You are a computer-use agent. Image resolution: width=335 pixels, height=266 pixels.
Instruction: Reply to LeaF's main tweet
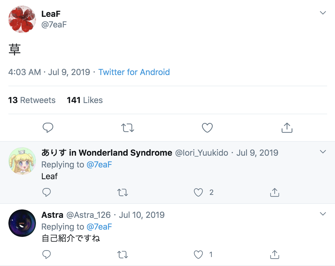point(48,128)
